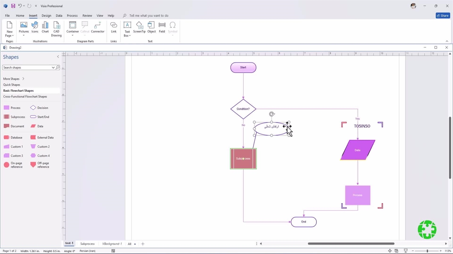Click the Chart icon in Illustrations
This screenshot has height=254, width=453.
click(45, 28)
